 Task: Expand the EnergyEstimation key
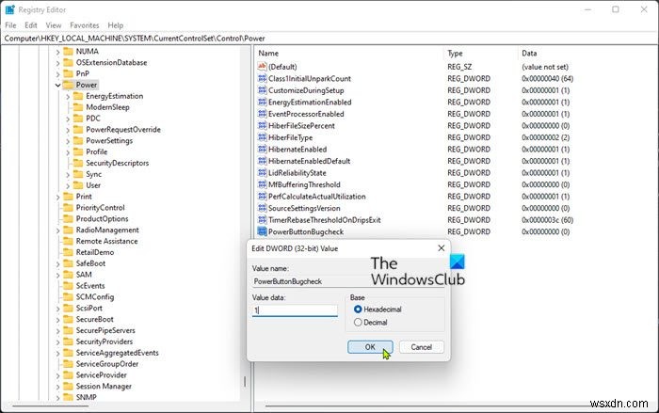point(68,96)
